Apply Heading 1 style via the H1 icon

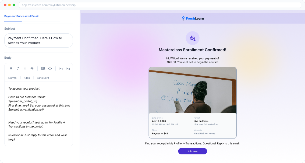coord(61,69)
